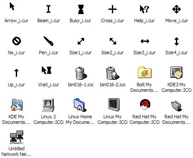Click the Red Hat My Documents folder icon
Screen dimensions: 193x158
176,106
